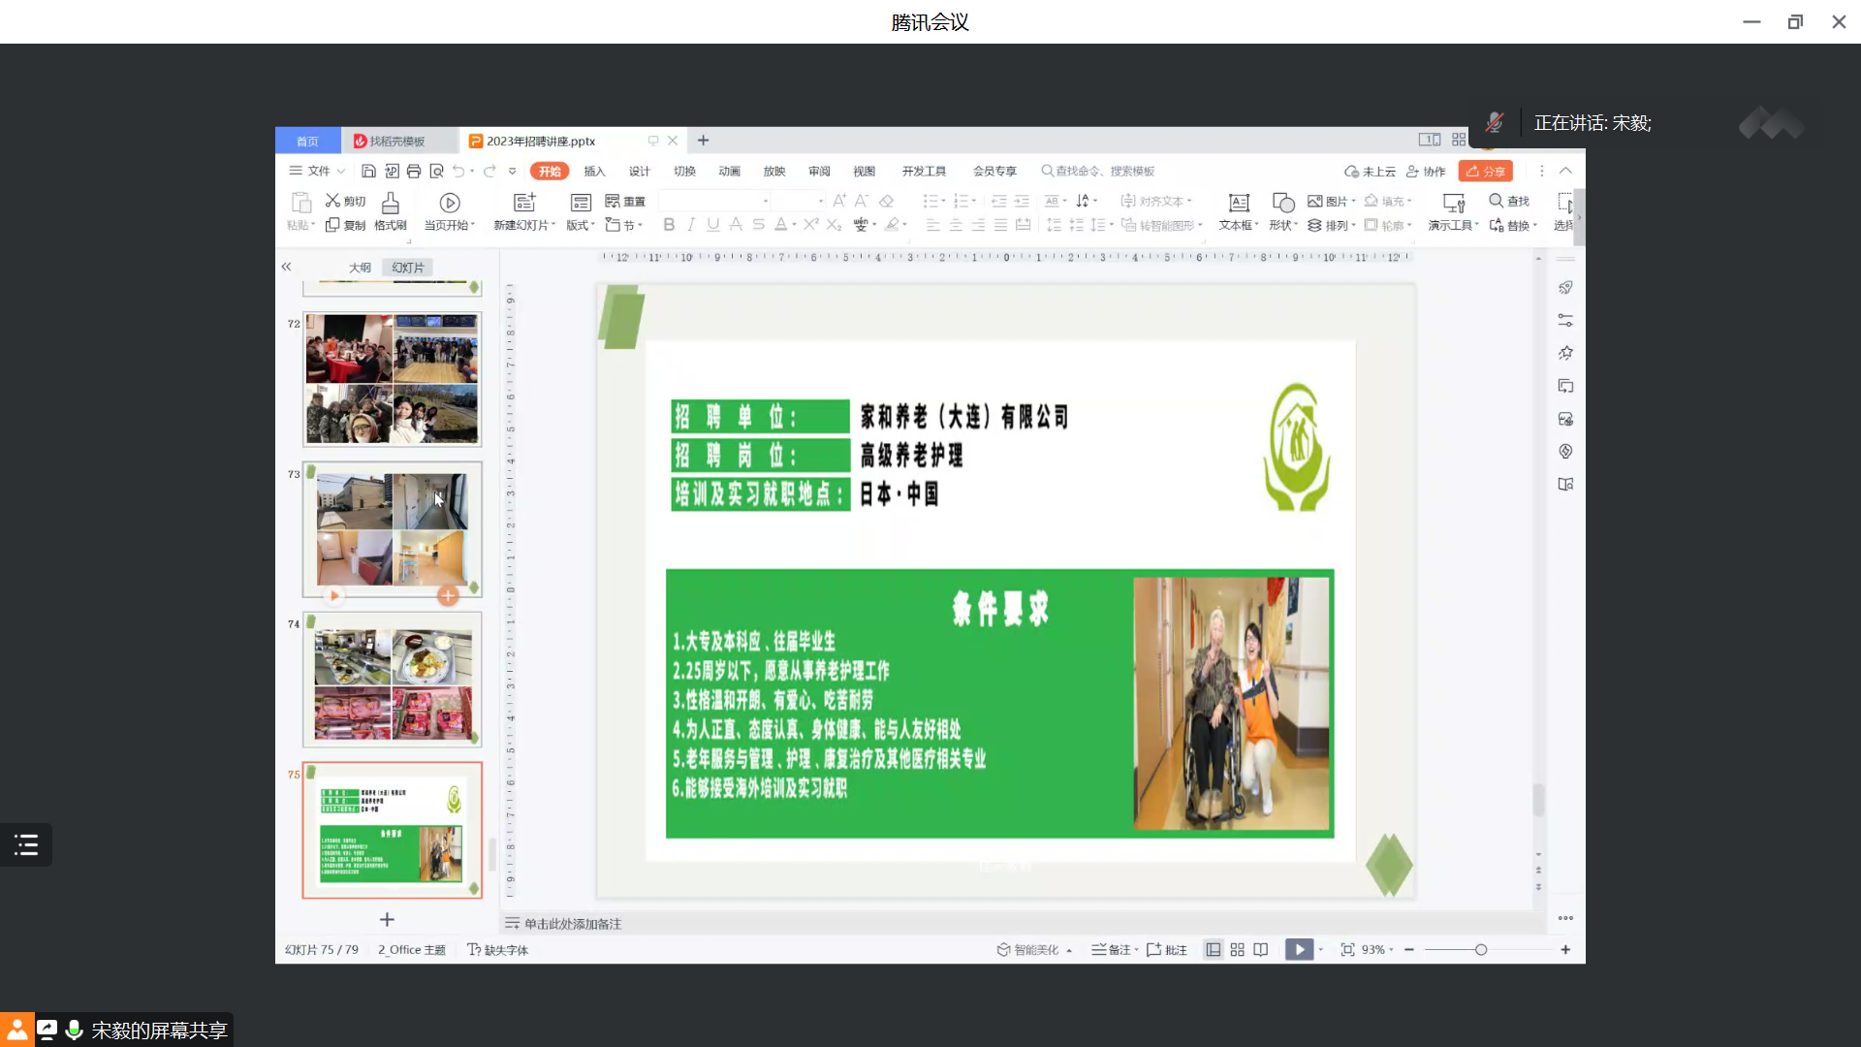Switch to the 大纲 outline pane tab
Screen dimensions: 1861x1047
[360, 268]
